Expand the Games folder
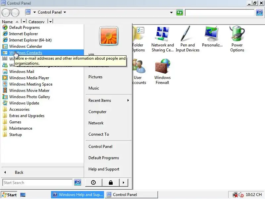Image resolution: width=265 pixels, height=199 pixels. pyautogui.click(x=42, y=122)
